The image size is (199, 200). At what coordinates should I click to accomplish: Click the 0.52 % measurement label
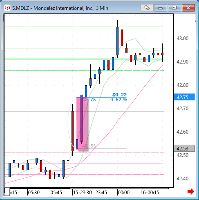119,100
